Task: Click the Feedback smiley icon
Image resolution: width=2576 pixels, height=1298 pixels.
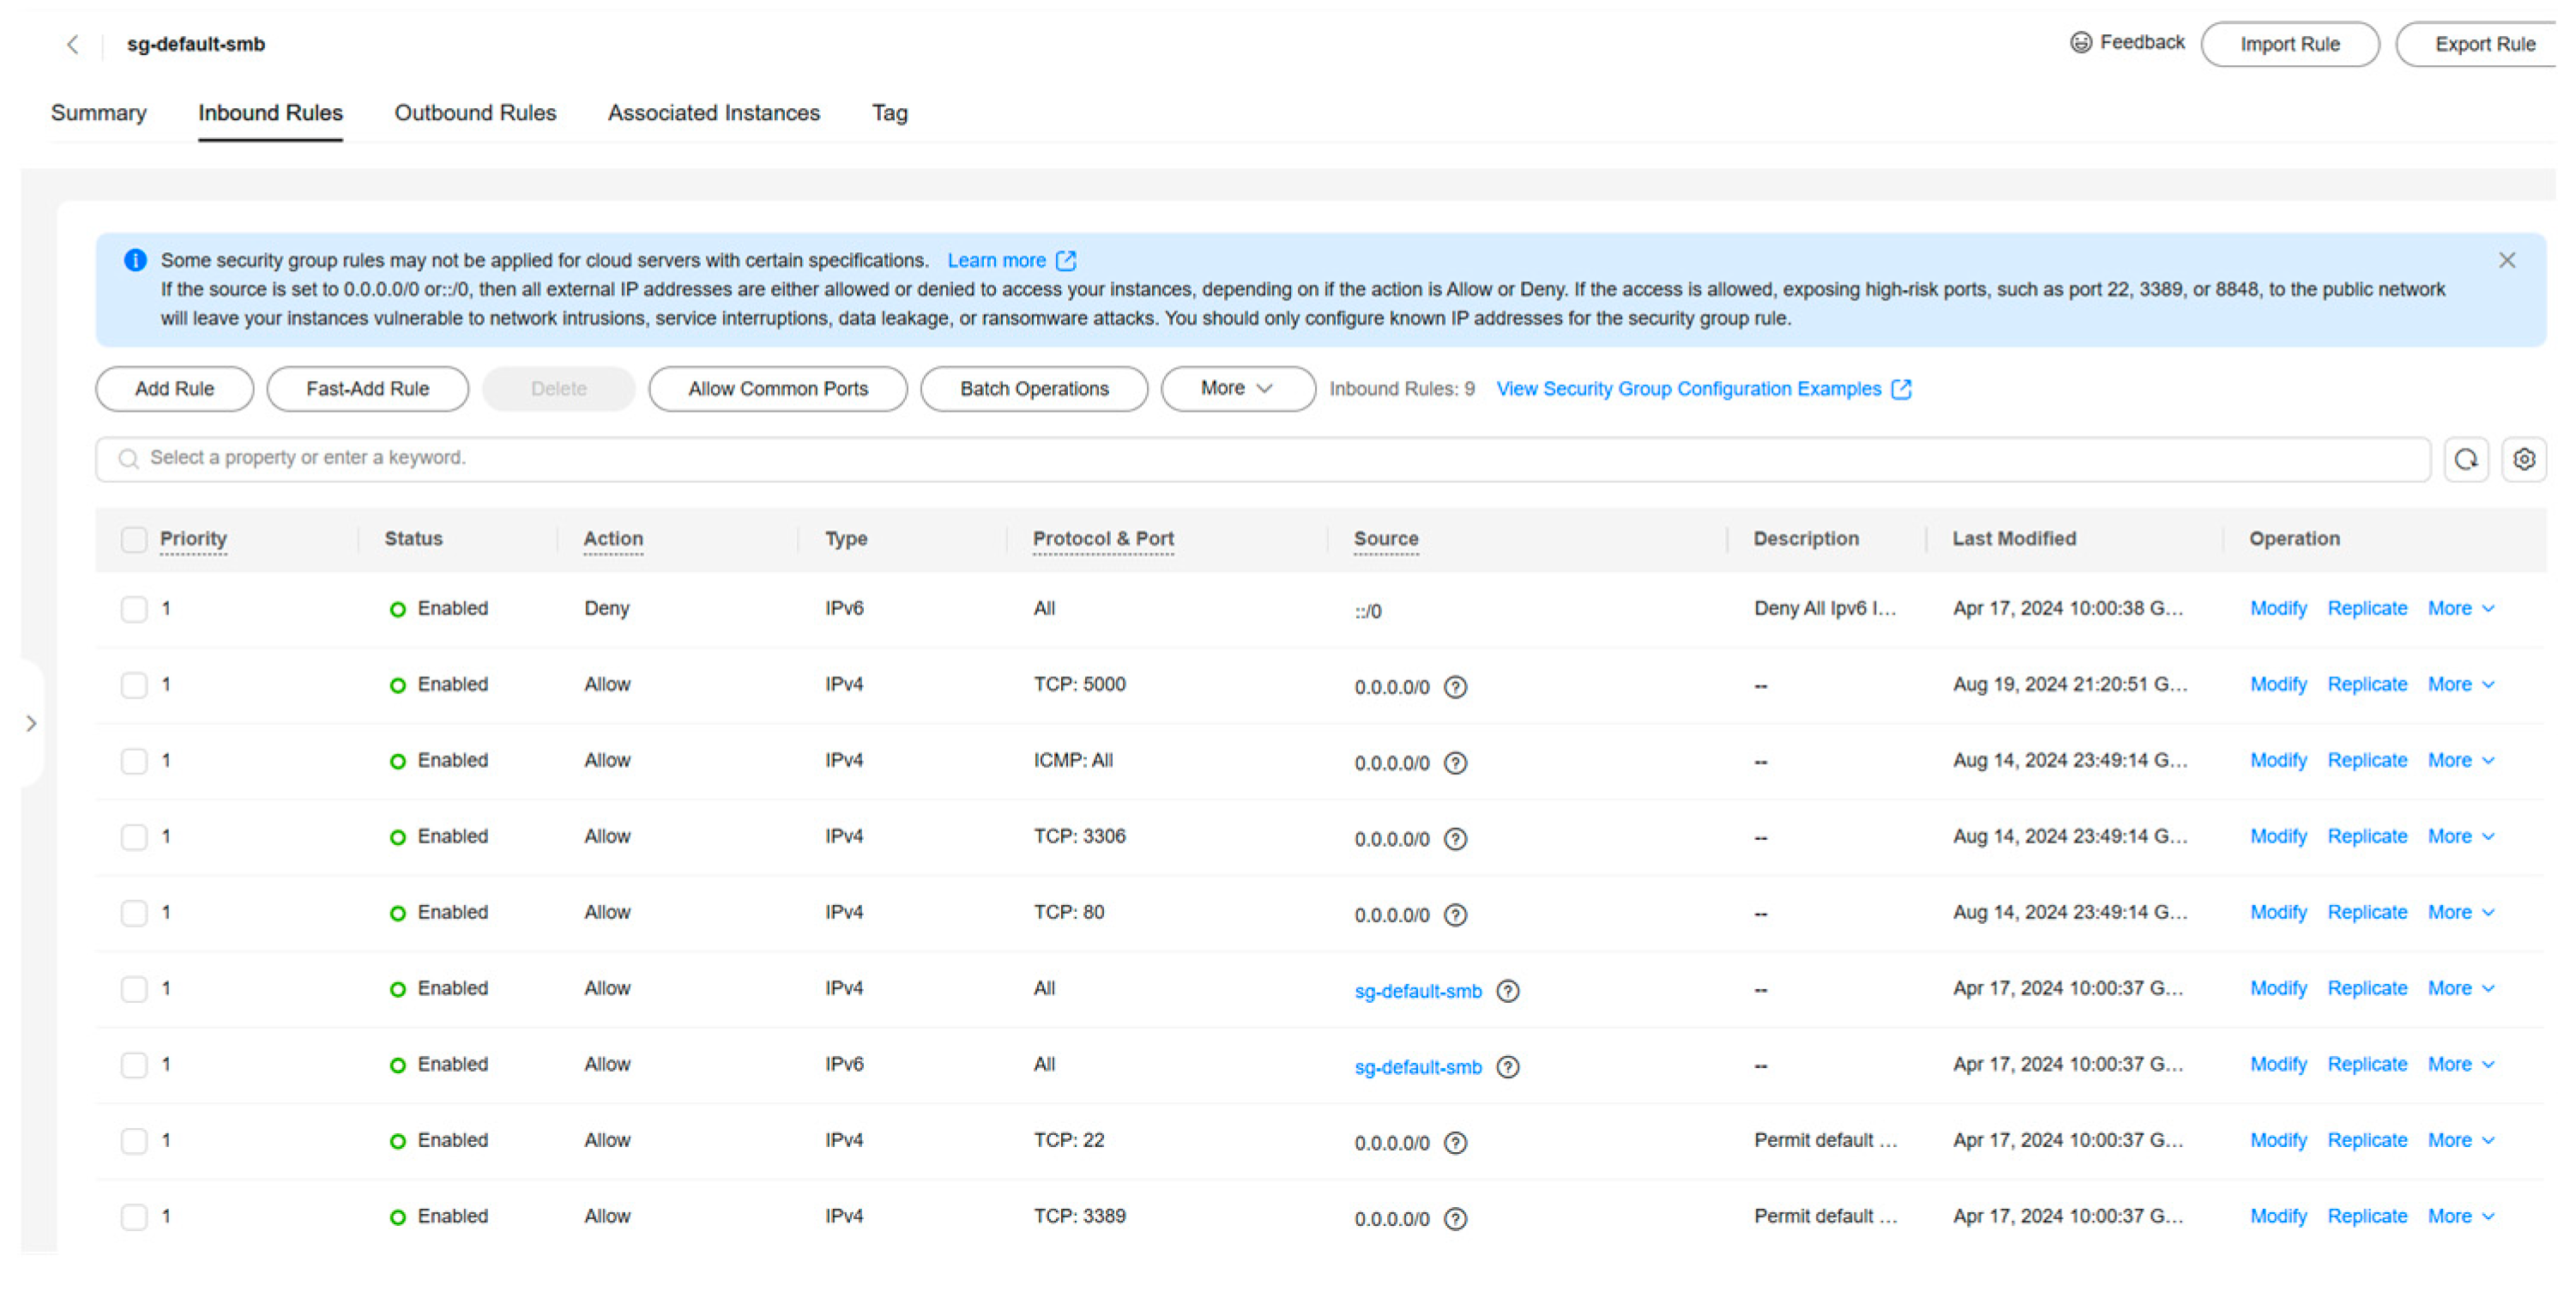Action: (x=2080, y=43)
